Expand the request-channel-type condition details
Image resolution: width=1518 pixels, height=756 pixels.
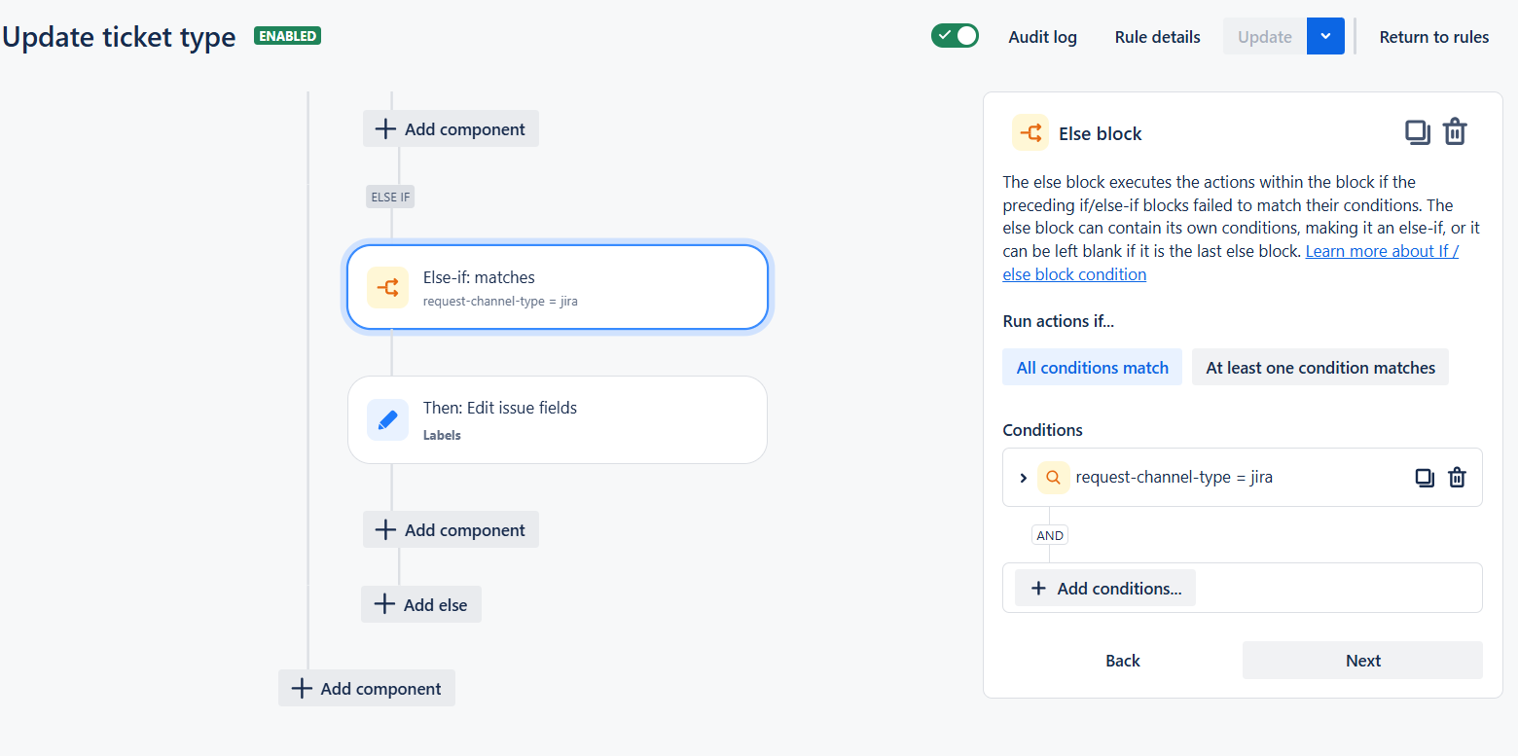click(1023, 477)
